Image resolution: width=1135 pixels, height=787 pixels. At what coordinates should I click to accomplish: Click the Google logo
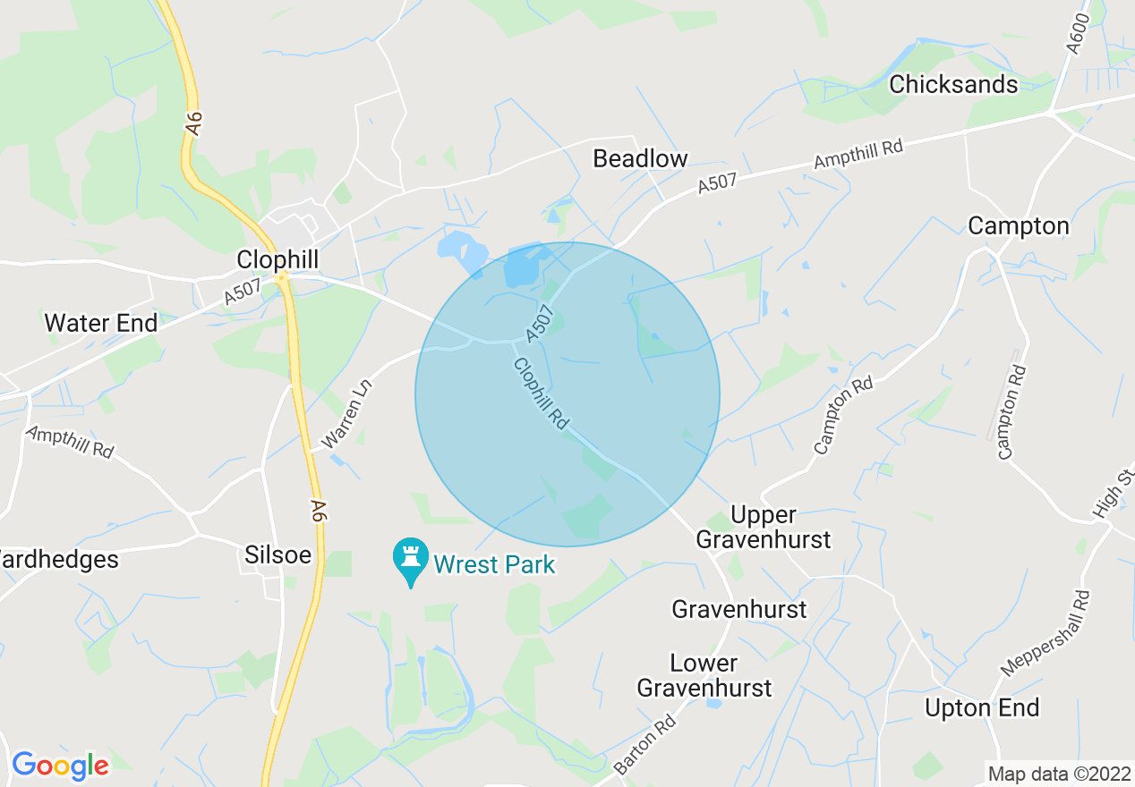[60, 766]
